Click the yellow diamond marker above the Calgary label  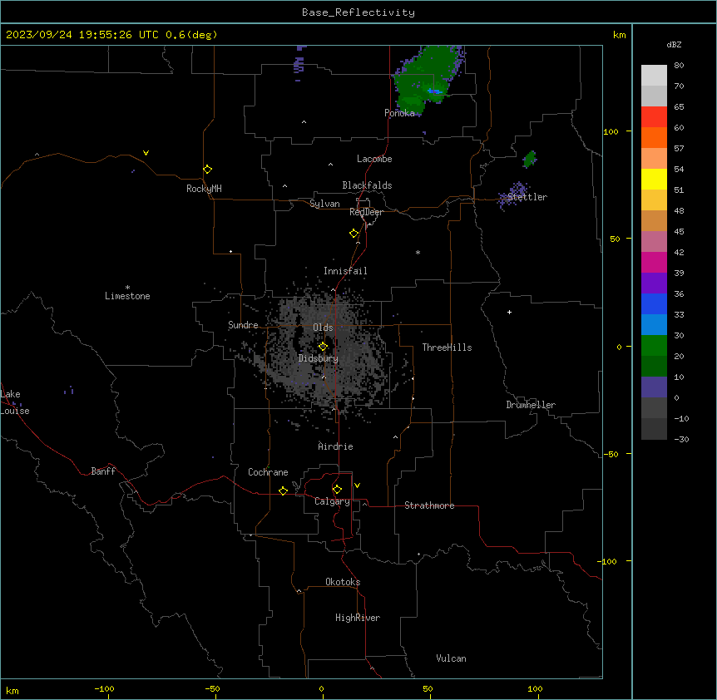(337, 490)
